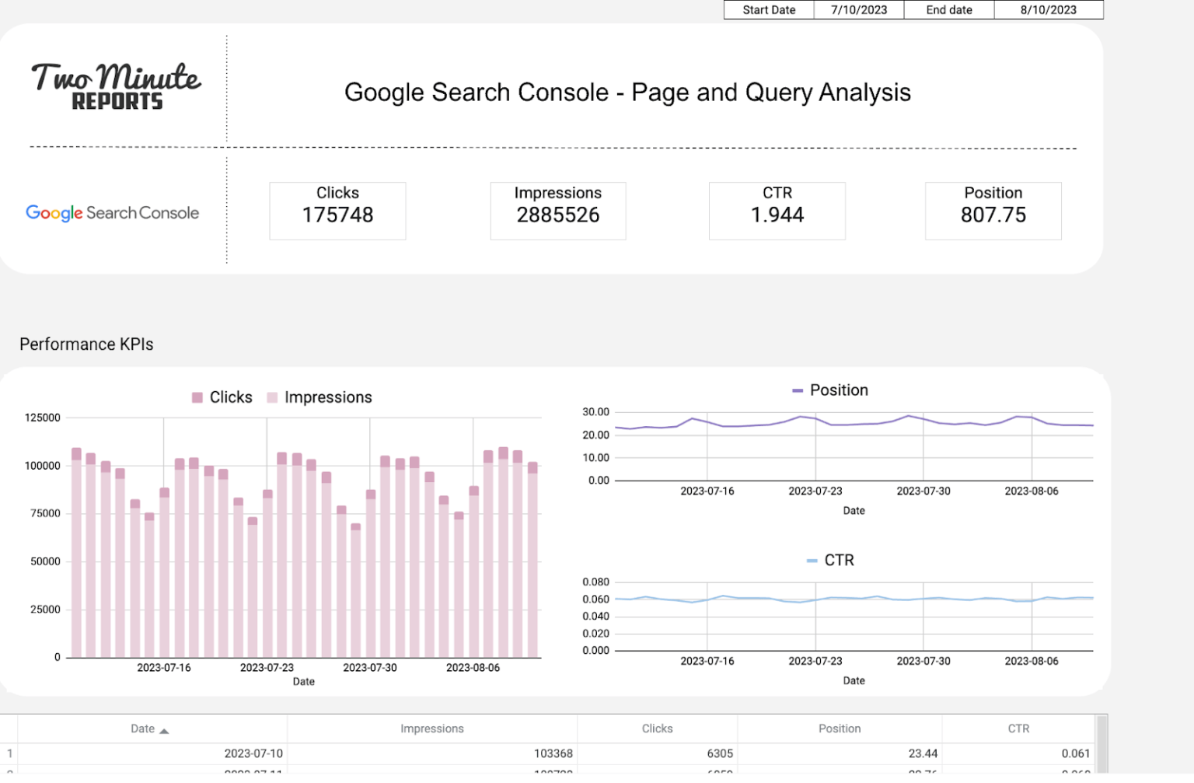Click the Impressions legend color marker
Image resolution: width=1194 pixels, height=783 pixels.
pos(271,397)
